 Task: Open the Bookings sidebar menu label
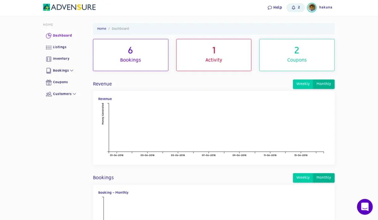[x=61, y=71]
